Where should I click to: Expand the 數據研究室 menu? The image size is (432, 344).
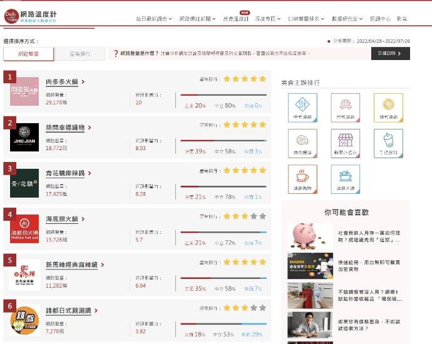pyautogui.click(x=347, y=19)
